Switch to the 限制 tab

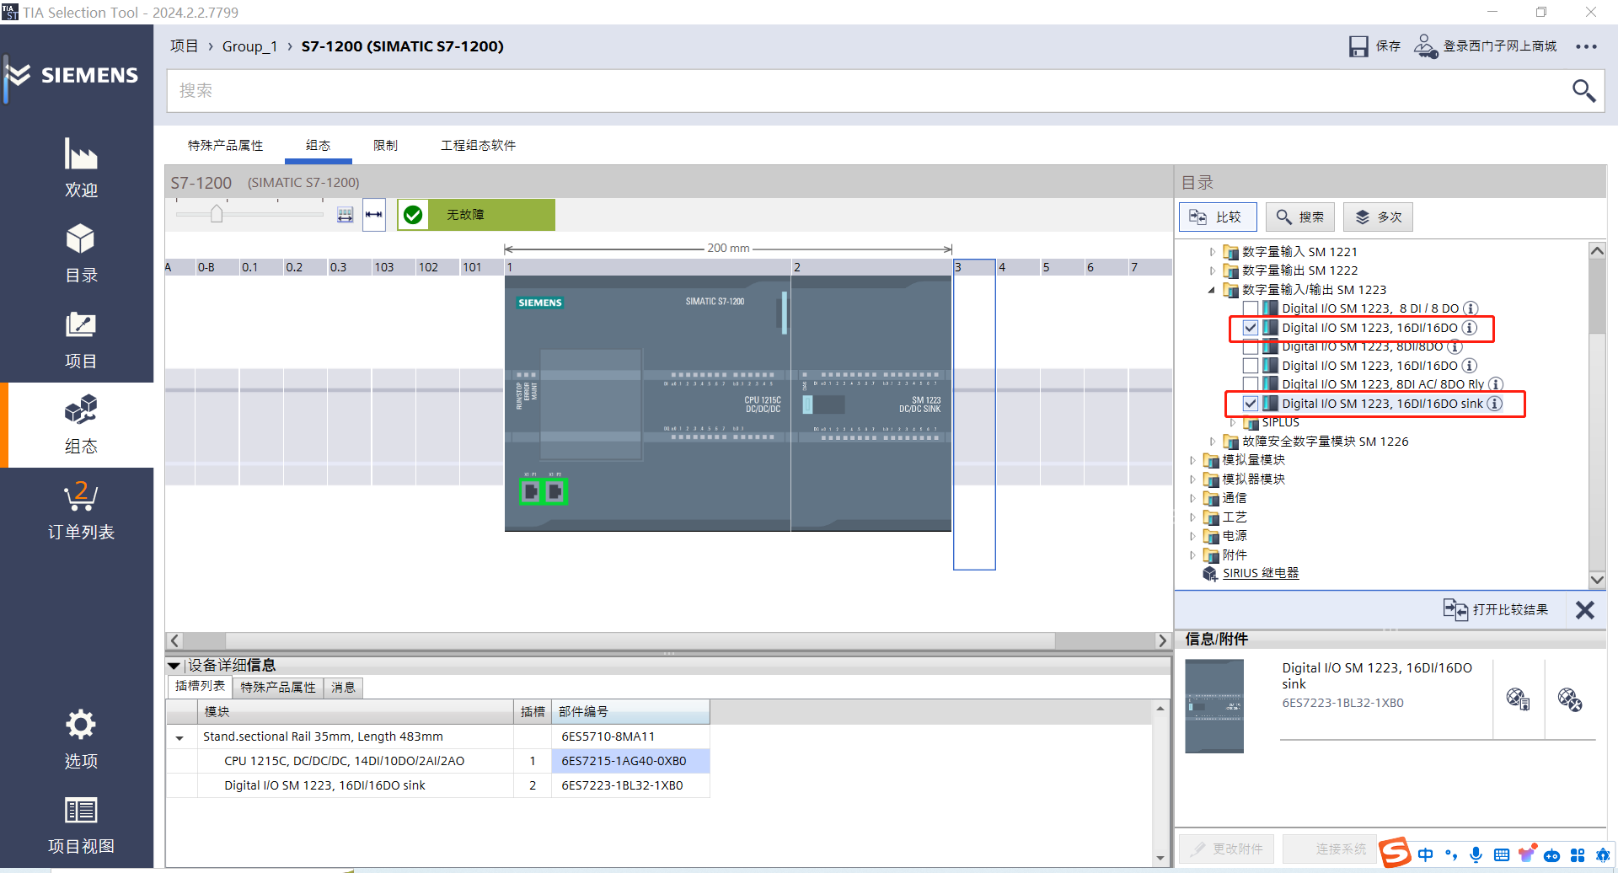(385, 146)
